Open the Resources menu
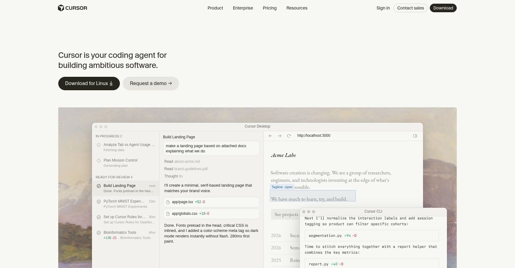515x268 pixels. pos(297,8)
